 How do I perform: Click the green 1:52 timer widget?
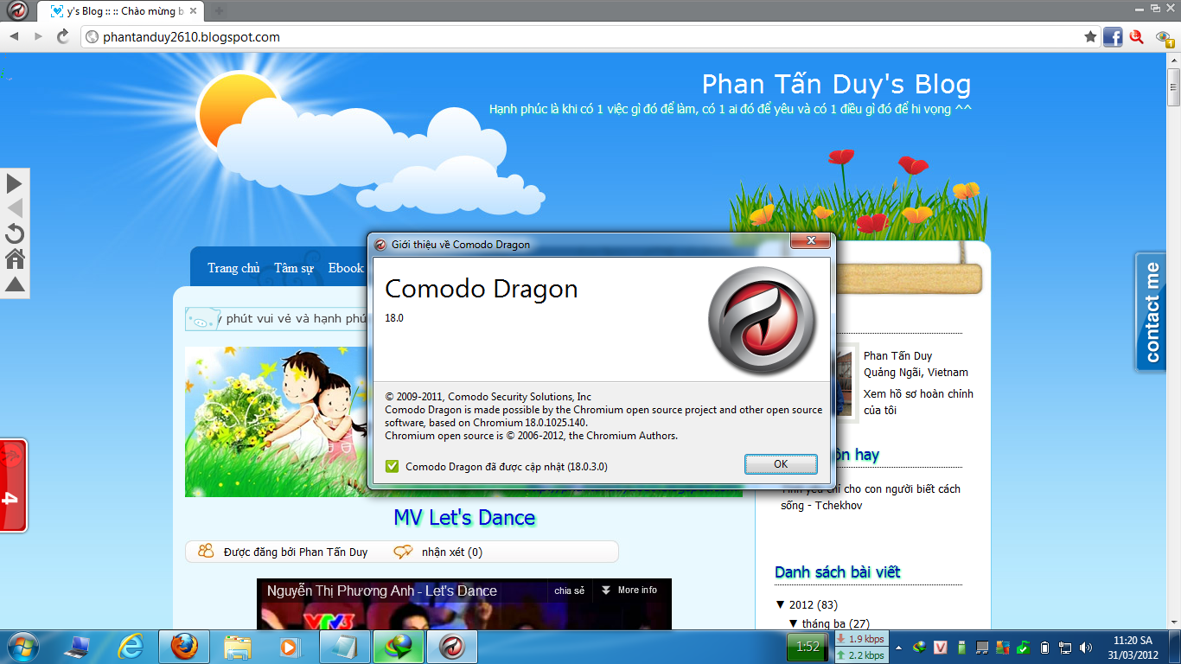(808, 647)
